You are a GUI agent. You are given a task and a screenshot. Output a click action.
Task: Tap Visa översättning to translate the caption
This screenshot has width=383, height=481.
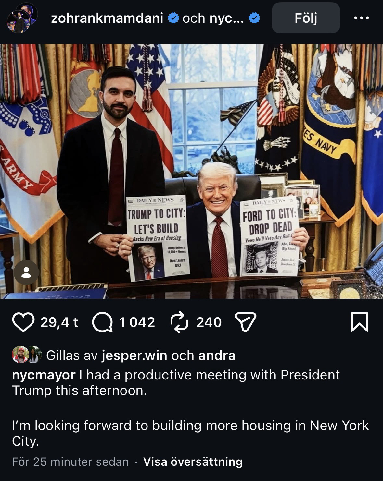(x=193, y=462)
